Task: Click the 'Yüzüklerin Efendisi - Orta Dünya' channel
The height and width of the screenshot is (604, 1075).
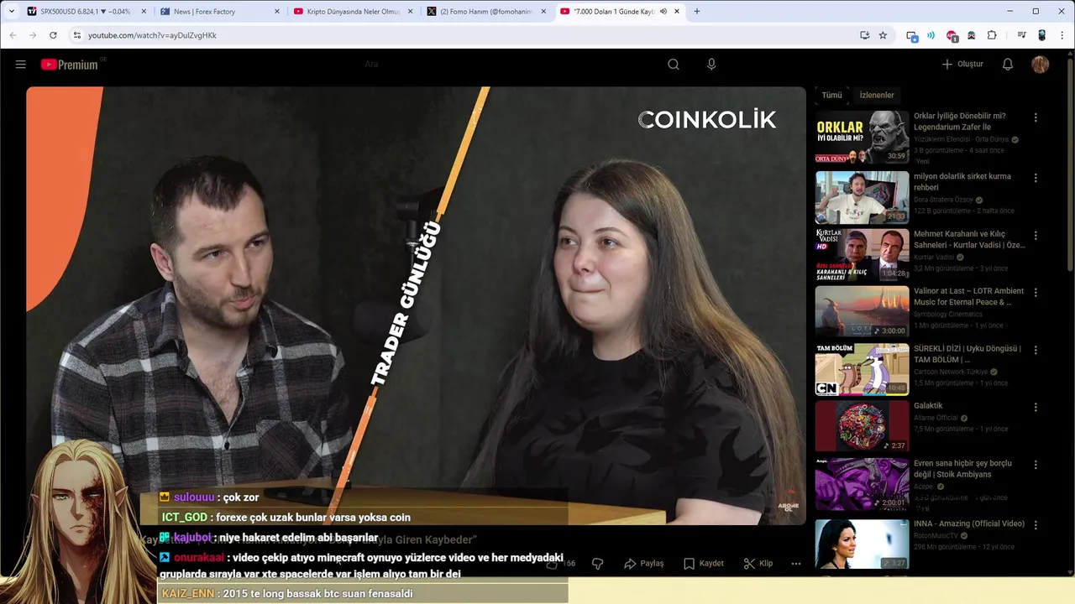Action: click(961, 139)
